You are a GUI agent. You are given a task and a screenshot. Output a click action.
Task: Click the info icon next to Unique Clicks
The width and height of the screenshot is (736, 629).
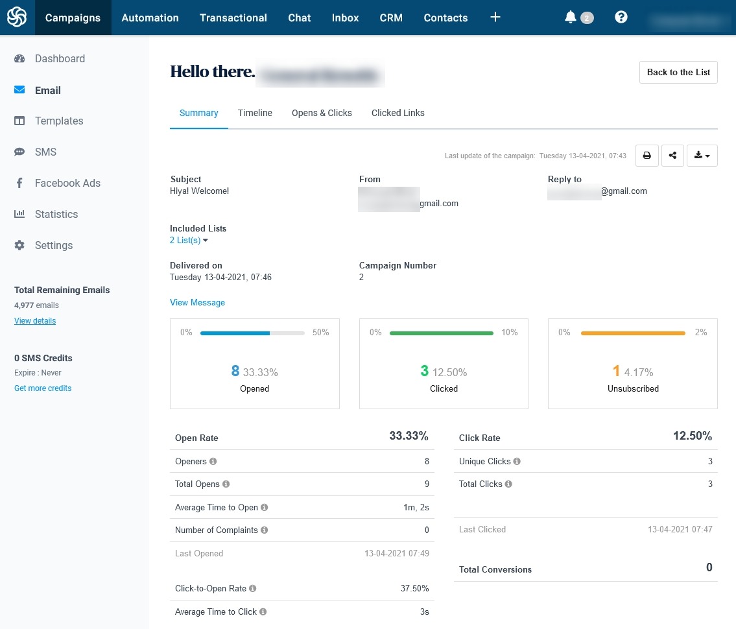click(x=517, y=462)
